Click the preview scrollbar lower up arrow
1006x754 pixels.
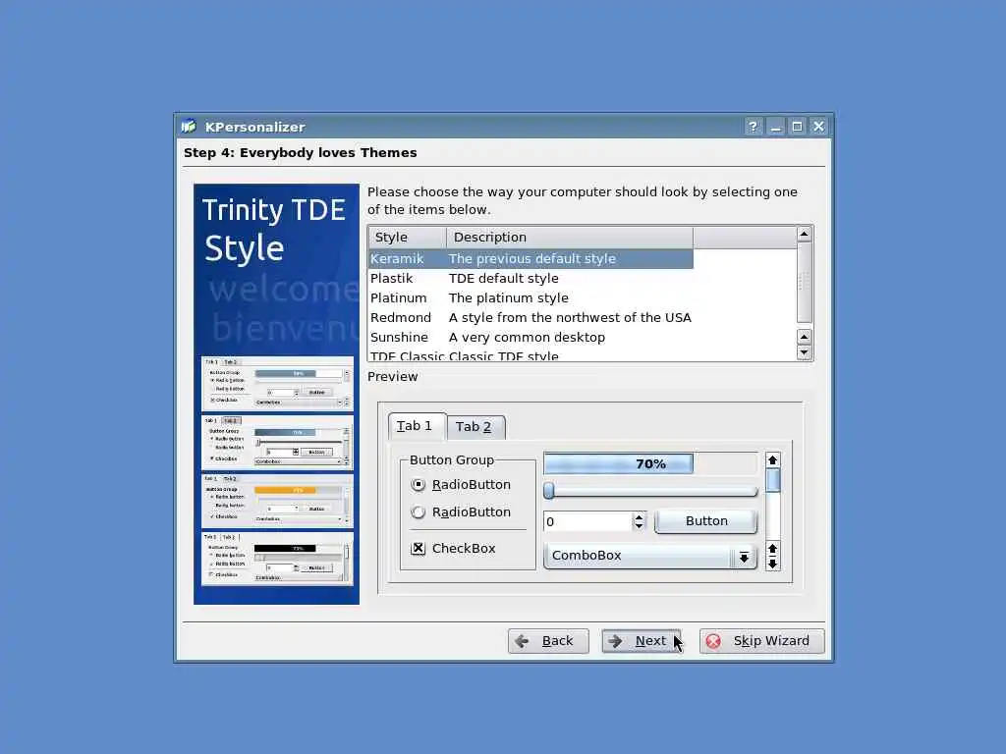[x=772, y=549]
